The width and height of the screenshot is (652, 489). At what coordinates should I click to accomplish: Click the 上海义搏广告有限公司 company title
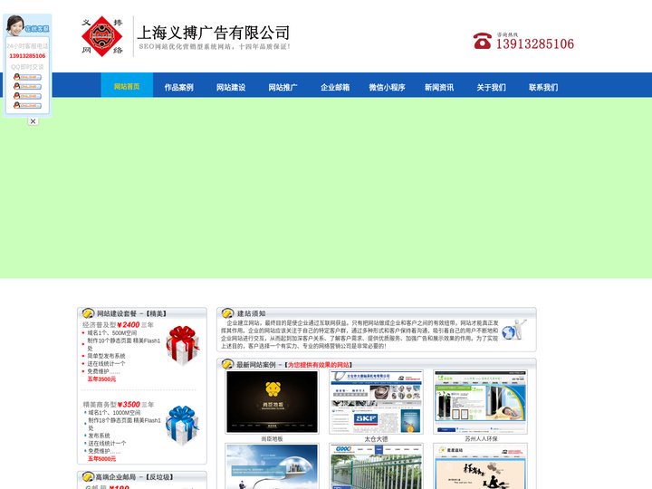[214, 33]
